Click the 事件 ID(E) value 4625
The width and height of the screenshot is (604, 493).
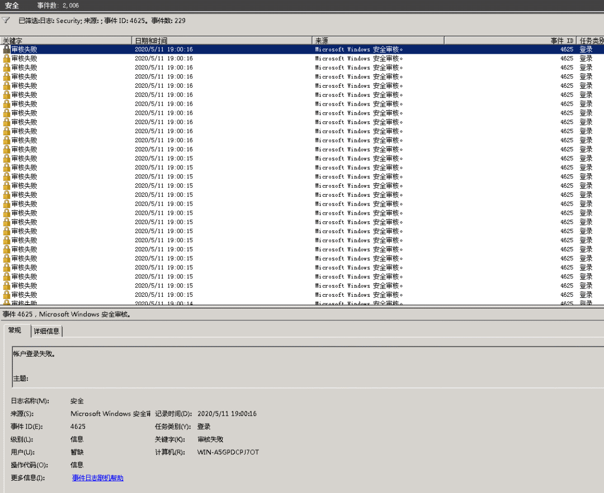tap(78, 426)
